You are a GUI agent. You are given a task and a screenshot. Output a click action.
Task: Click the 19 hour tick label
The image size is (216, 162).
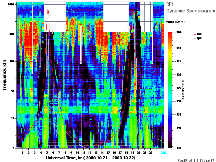(x=133, y=153)
